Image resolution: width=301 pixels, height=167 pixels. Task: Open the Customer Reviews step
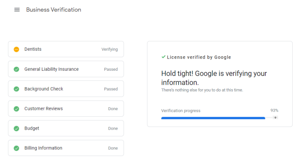pos(66,108)
